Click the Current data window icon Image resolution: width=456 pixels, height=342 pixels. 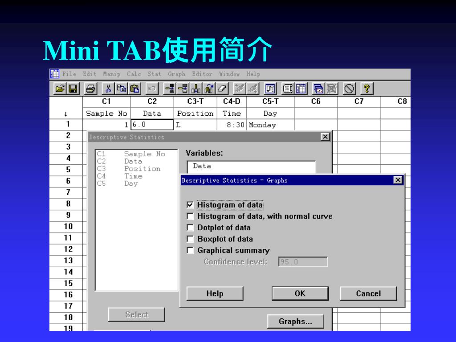(301, 89)
